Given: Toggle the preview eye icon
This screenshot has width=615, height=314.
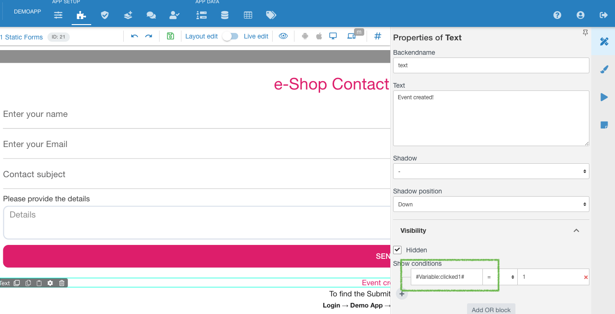Looking at the screenshot, I should tap(283, 36).
